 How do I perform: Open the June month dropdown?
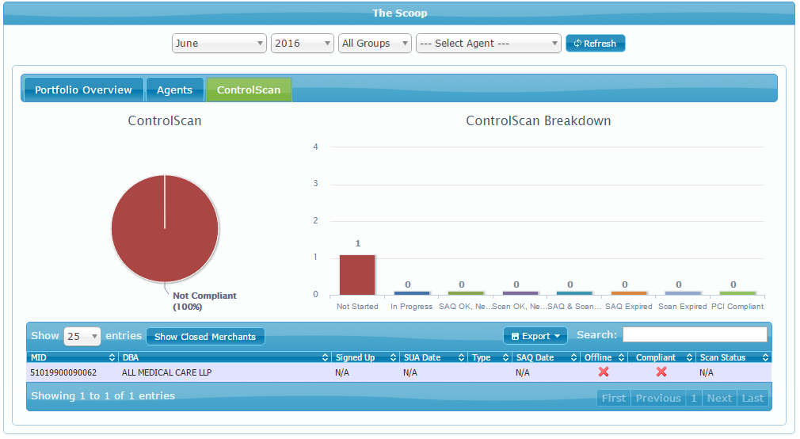tap(219, 44)
